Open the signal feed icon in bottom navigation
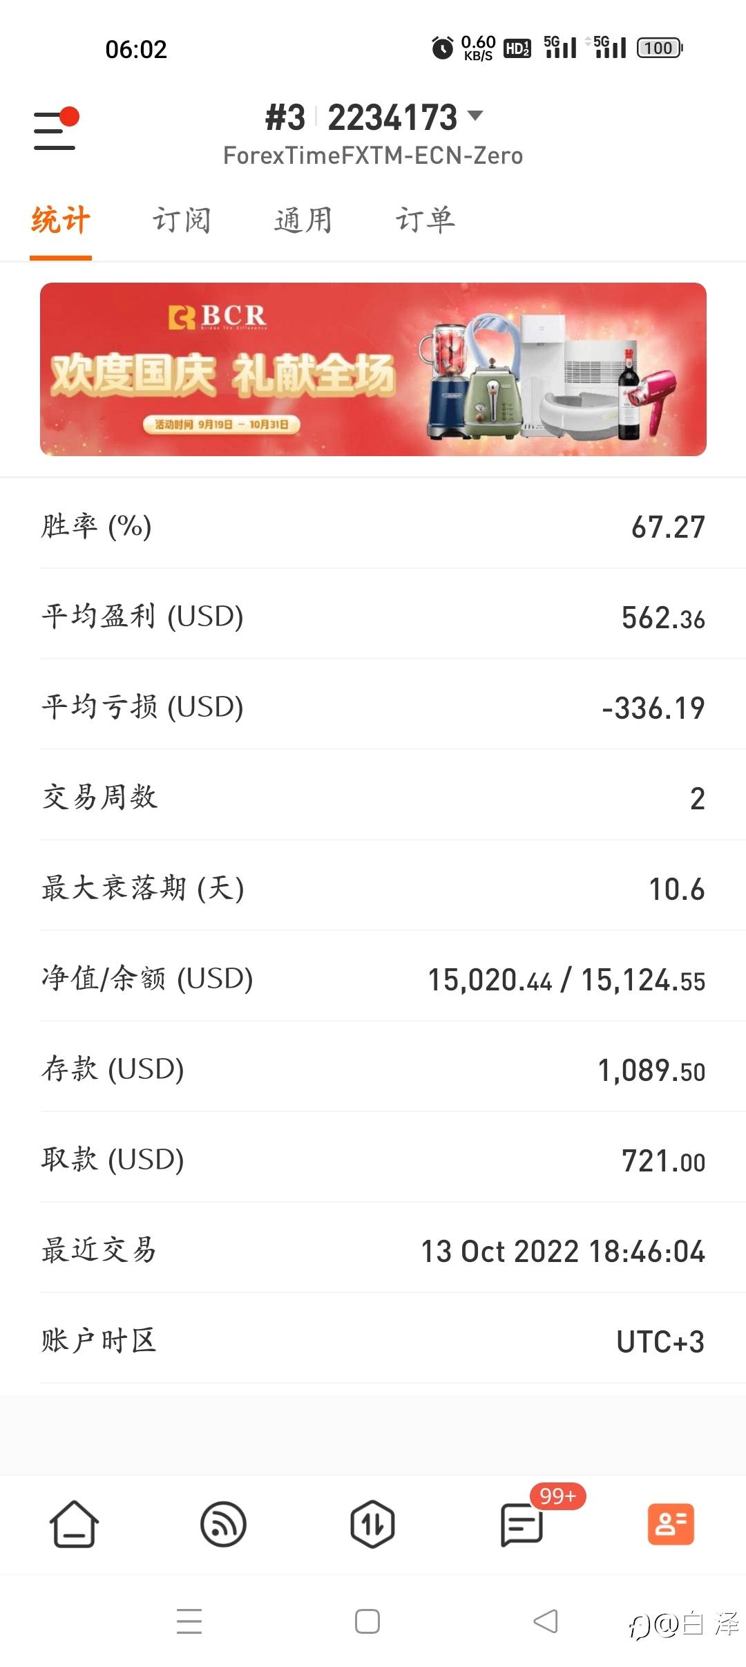Viewport: 746px width, 1667px height. click(x=223, y=1524)
